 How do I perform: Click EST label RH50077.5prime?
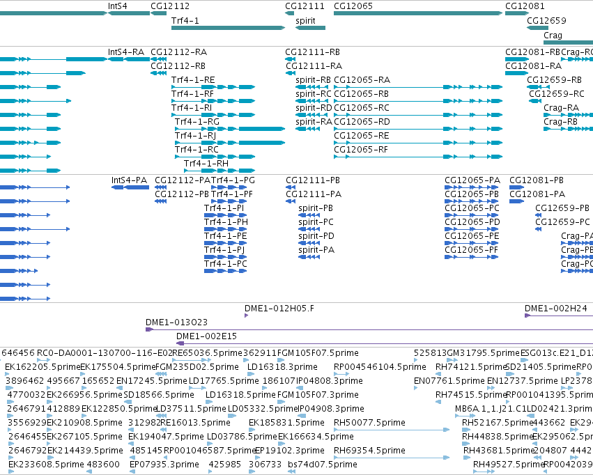pos(369,423)
